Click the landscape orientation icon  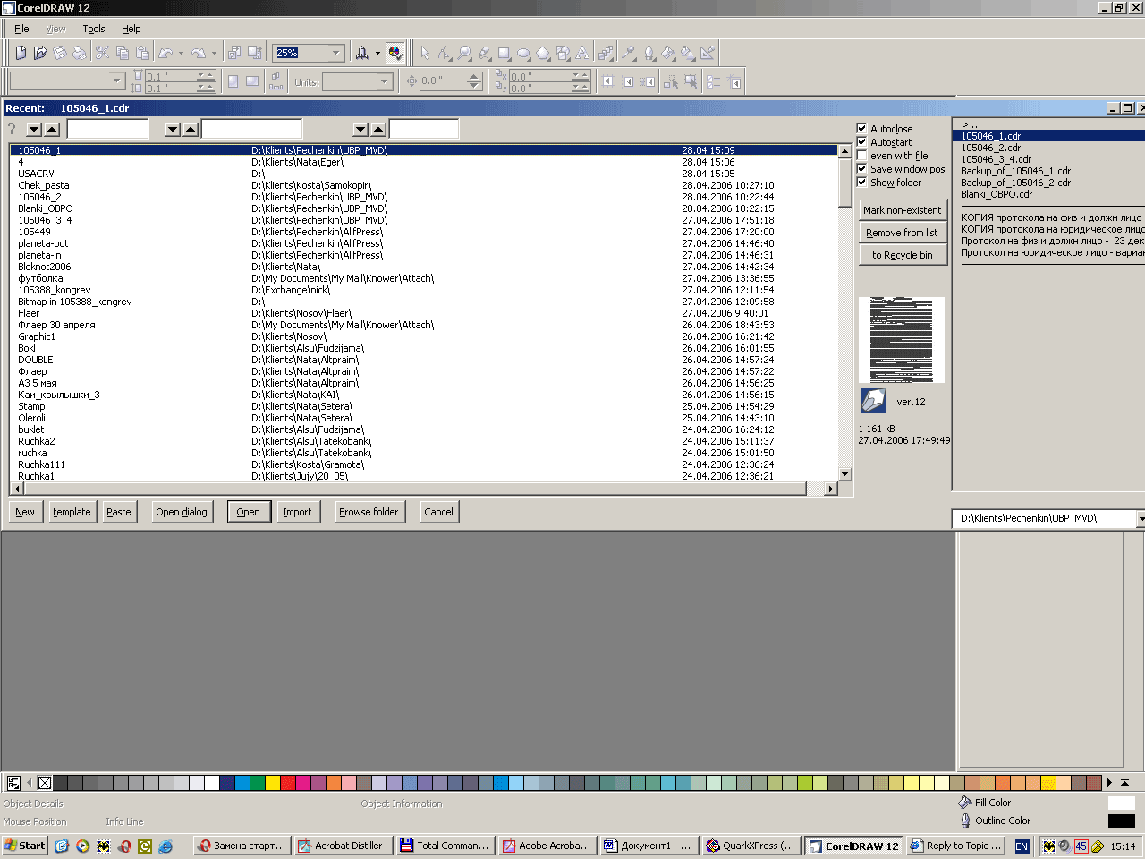pos(252,81)
